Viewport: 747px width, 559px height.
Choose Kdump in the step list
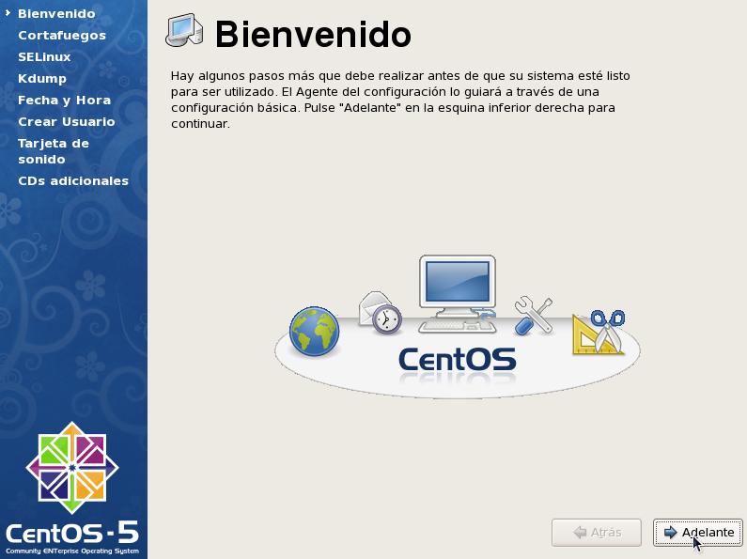coord(42,79)
